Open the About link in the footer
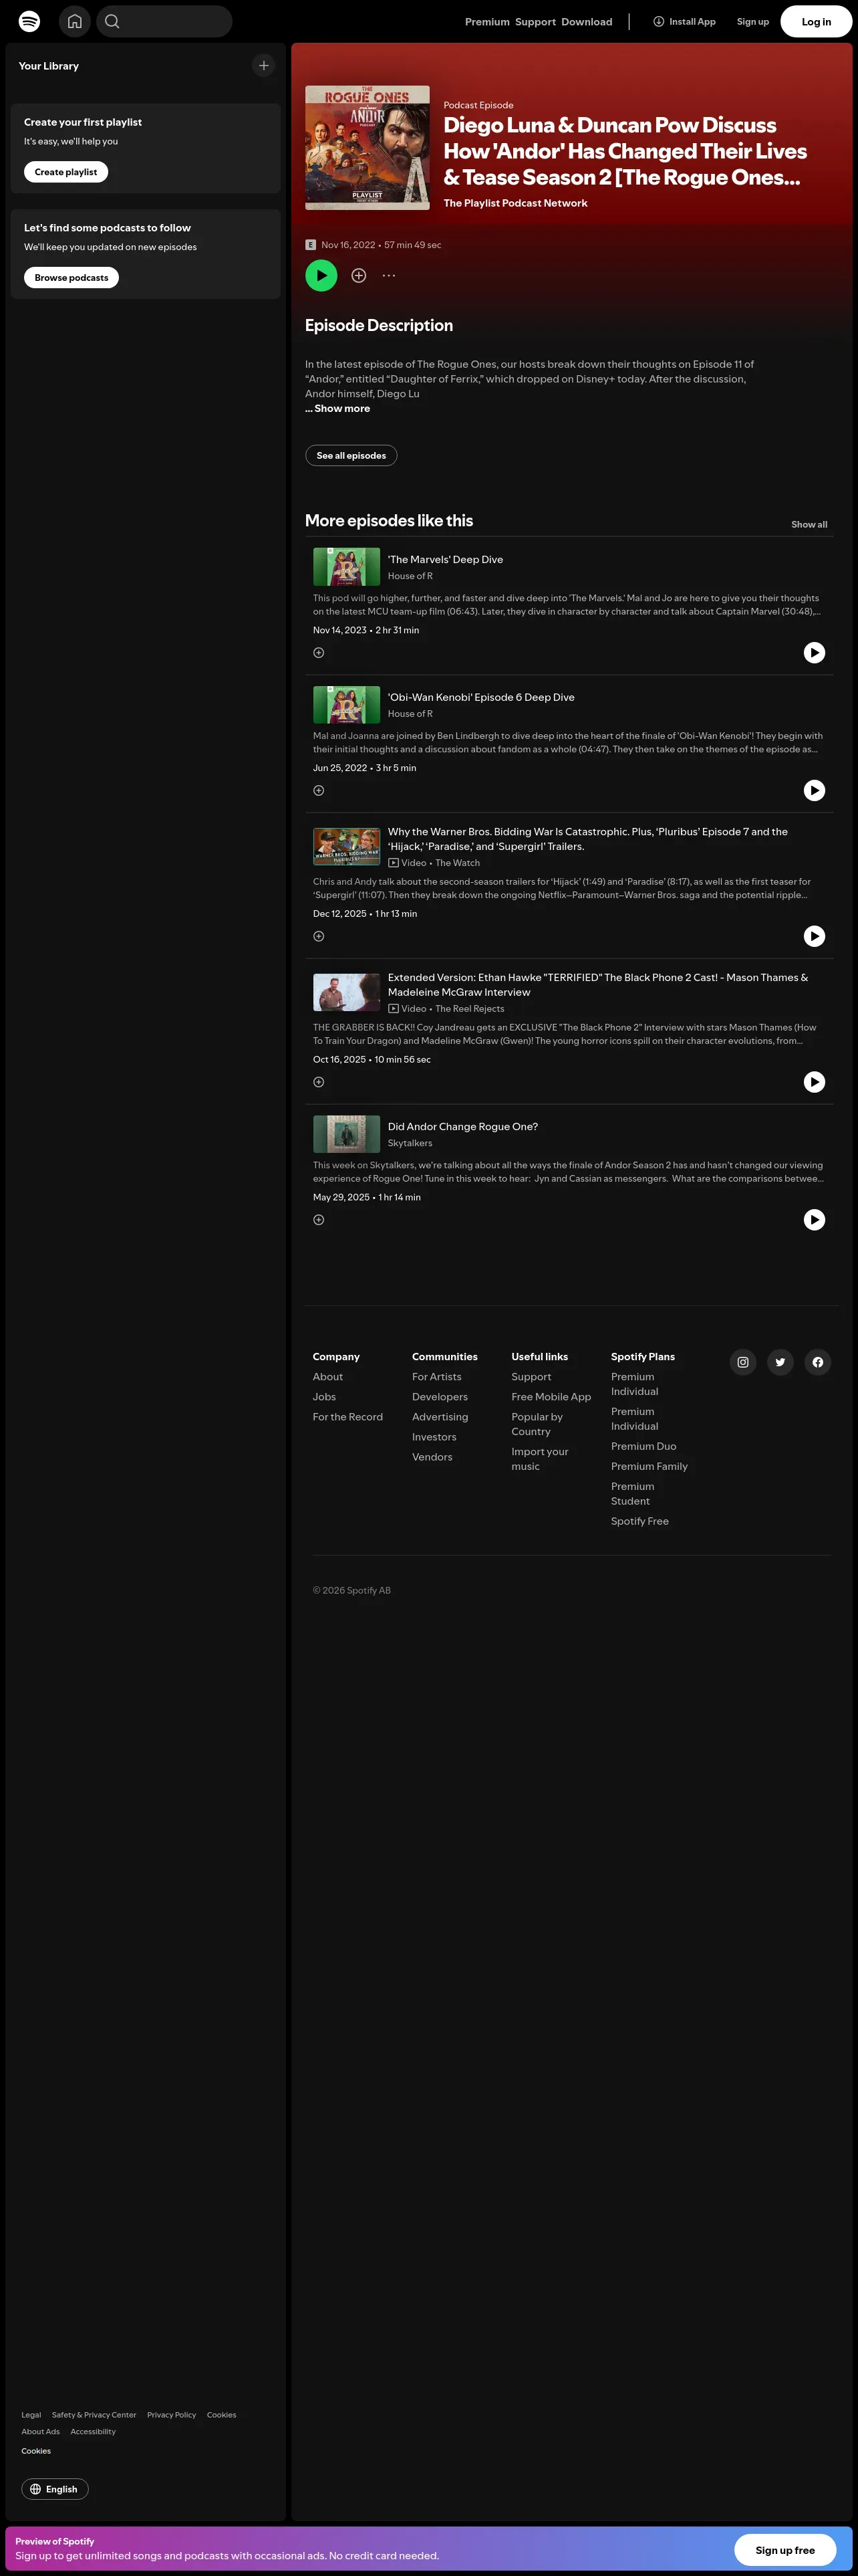Image resolution: width=858 pixels, height=2576 pixels. coord(327,1377)
